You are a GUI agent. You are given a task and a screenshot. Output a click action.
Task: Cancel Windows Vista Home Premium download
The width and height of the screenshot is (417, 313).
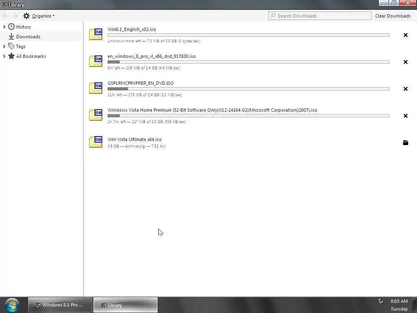coord(405,116)
